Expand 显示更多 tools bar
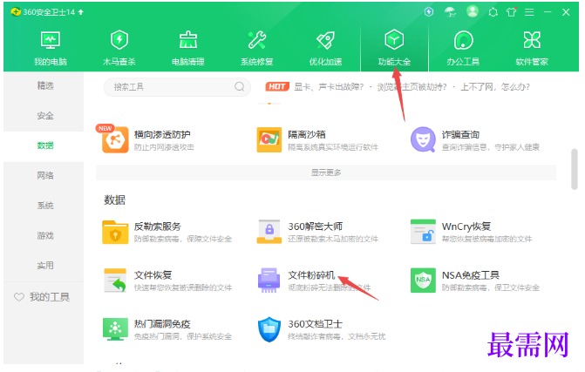This screenshot has width=585, height=372. click(x=326, y=172)
